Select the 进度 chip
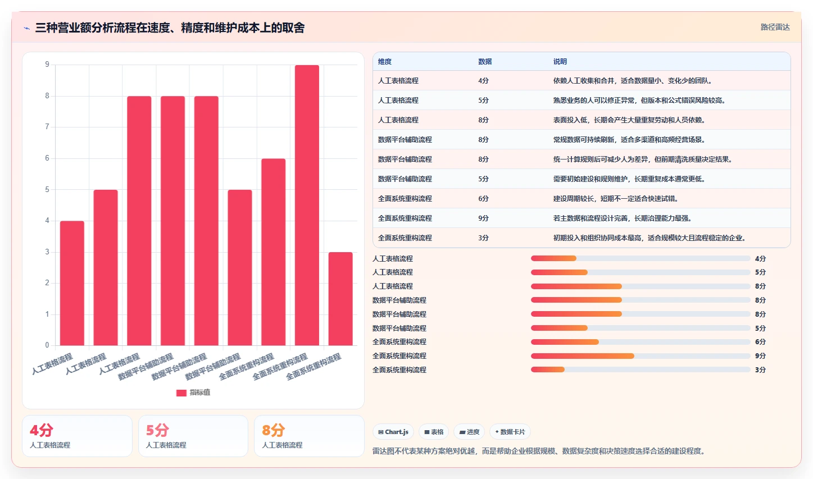 click(469, 432)
